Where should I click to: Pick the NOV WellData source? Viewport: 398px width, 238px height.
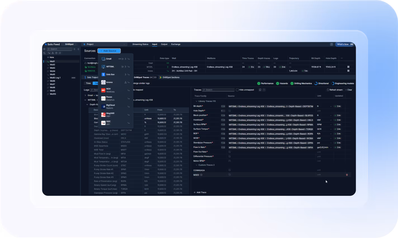(115, 90)
